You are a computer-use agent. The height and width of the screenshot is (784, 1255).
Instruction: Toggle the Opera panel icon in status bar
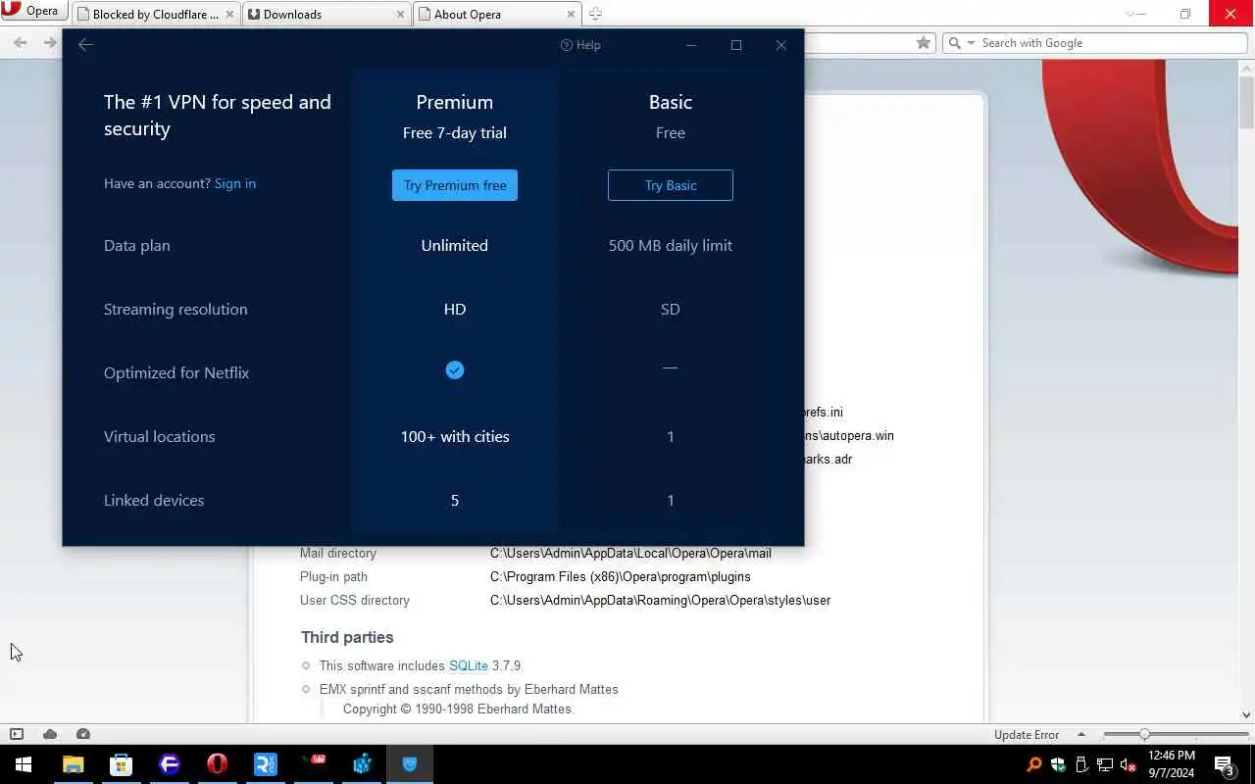pyautogui.click(x=17, y=734)
